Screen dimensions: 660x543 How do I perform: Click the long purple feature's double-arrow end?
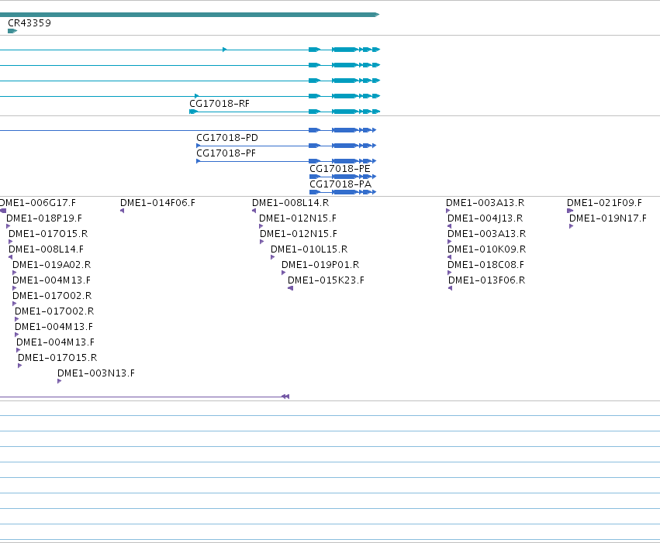285,397
